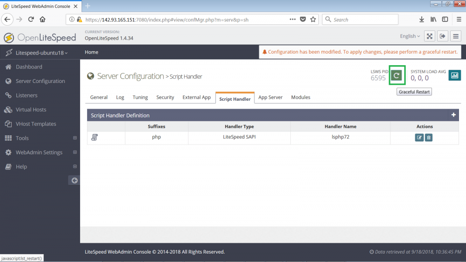This screenshot has width=466, height=262.
Task: Click the sign out icon
Action: 443,36
